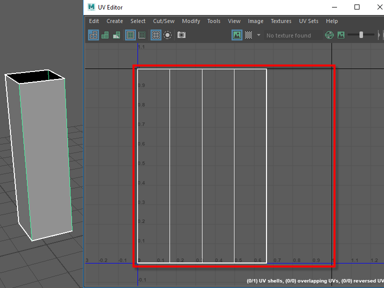Click the alpha channel display icon

[340, 35]
